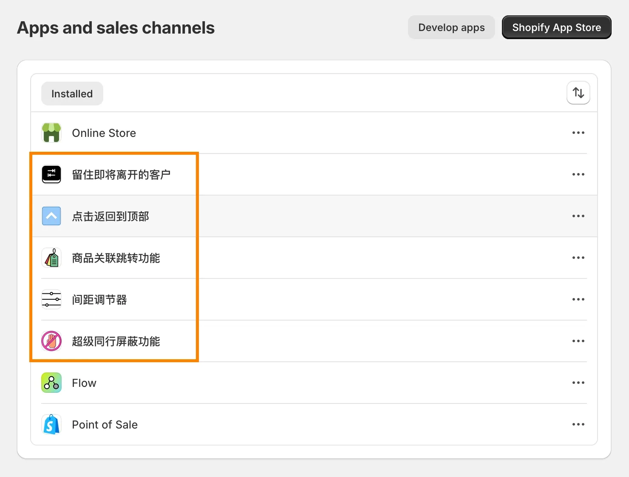Click the Develop apps button
Image resolution: width=629 pixels, height=477 pixels.
click(451, 27)
